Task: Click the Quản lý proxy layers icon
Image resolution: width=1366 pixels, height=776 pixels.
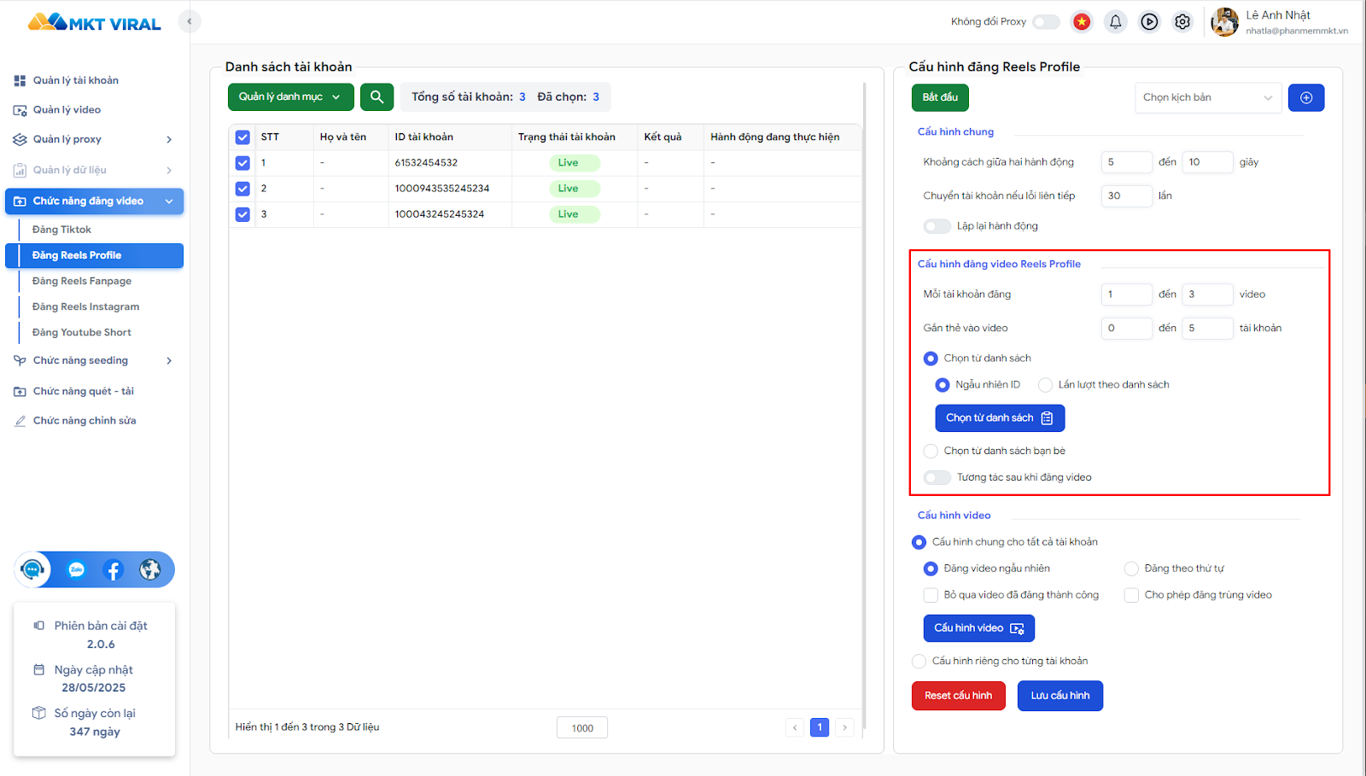Action: point(20,139)
